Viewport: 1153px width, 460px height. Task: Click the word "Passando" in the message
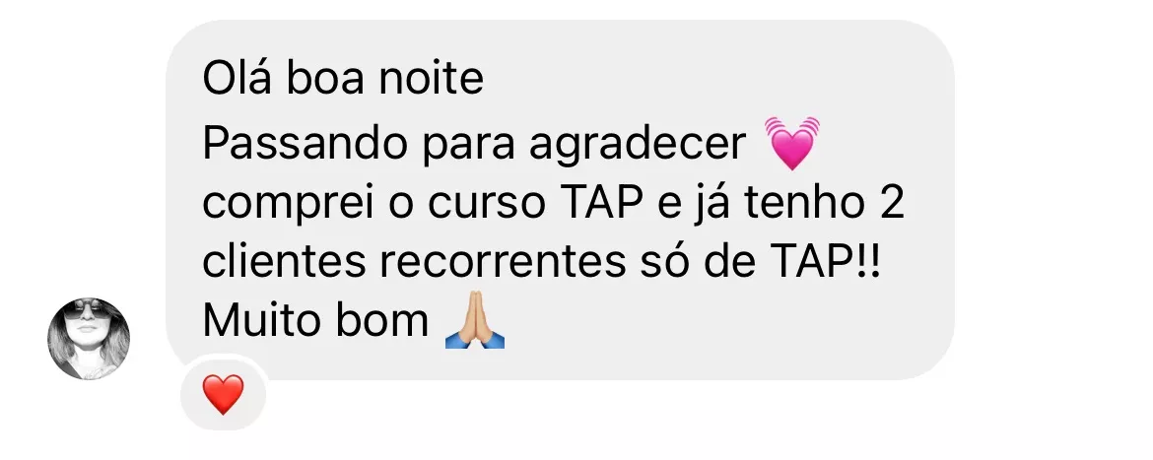tap(305, 144)
